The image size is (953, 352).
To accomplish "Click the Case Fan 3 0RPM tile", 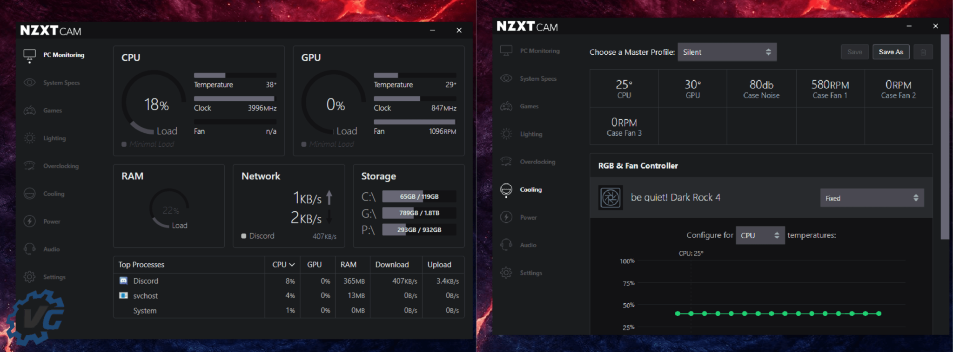I will point(624,126).
